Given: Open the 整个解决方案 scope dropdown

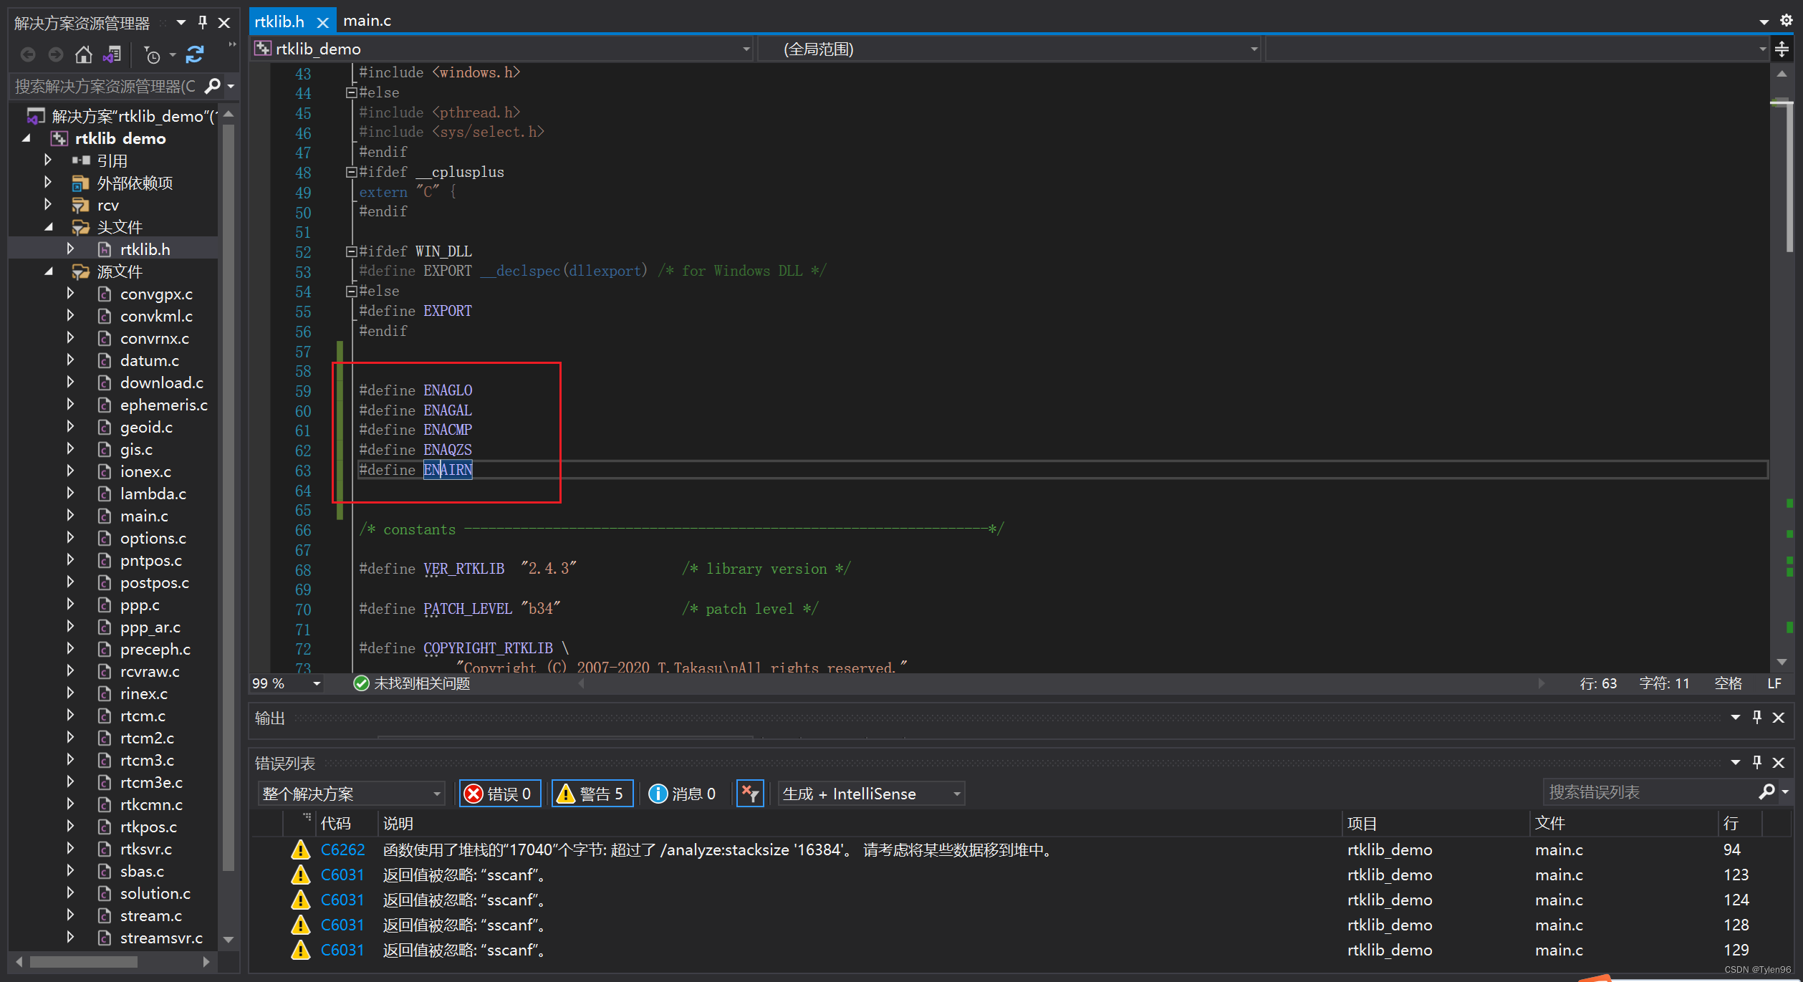Looking at the screenshot, I should [351, 794].
